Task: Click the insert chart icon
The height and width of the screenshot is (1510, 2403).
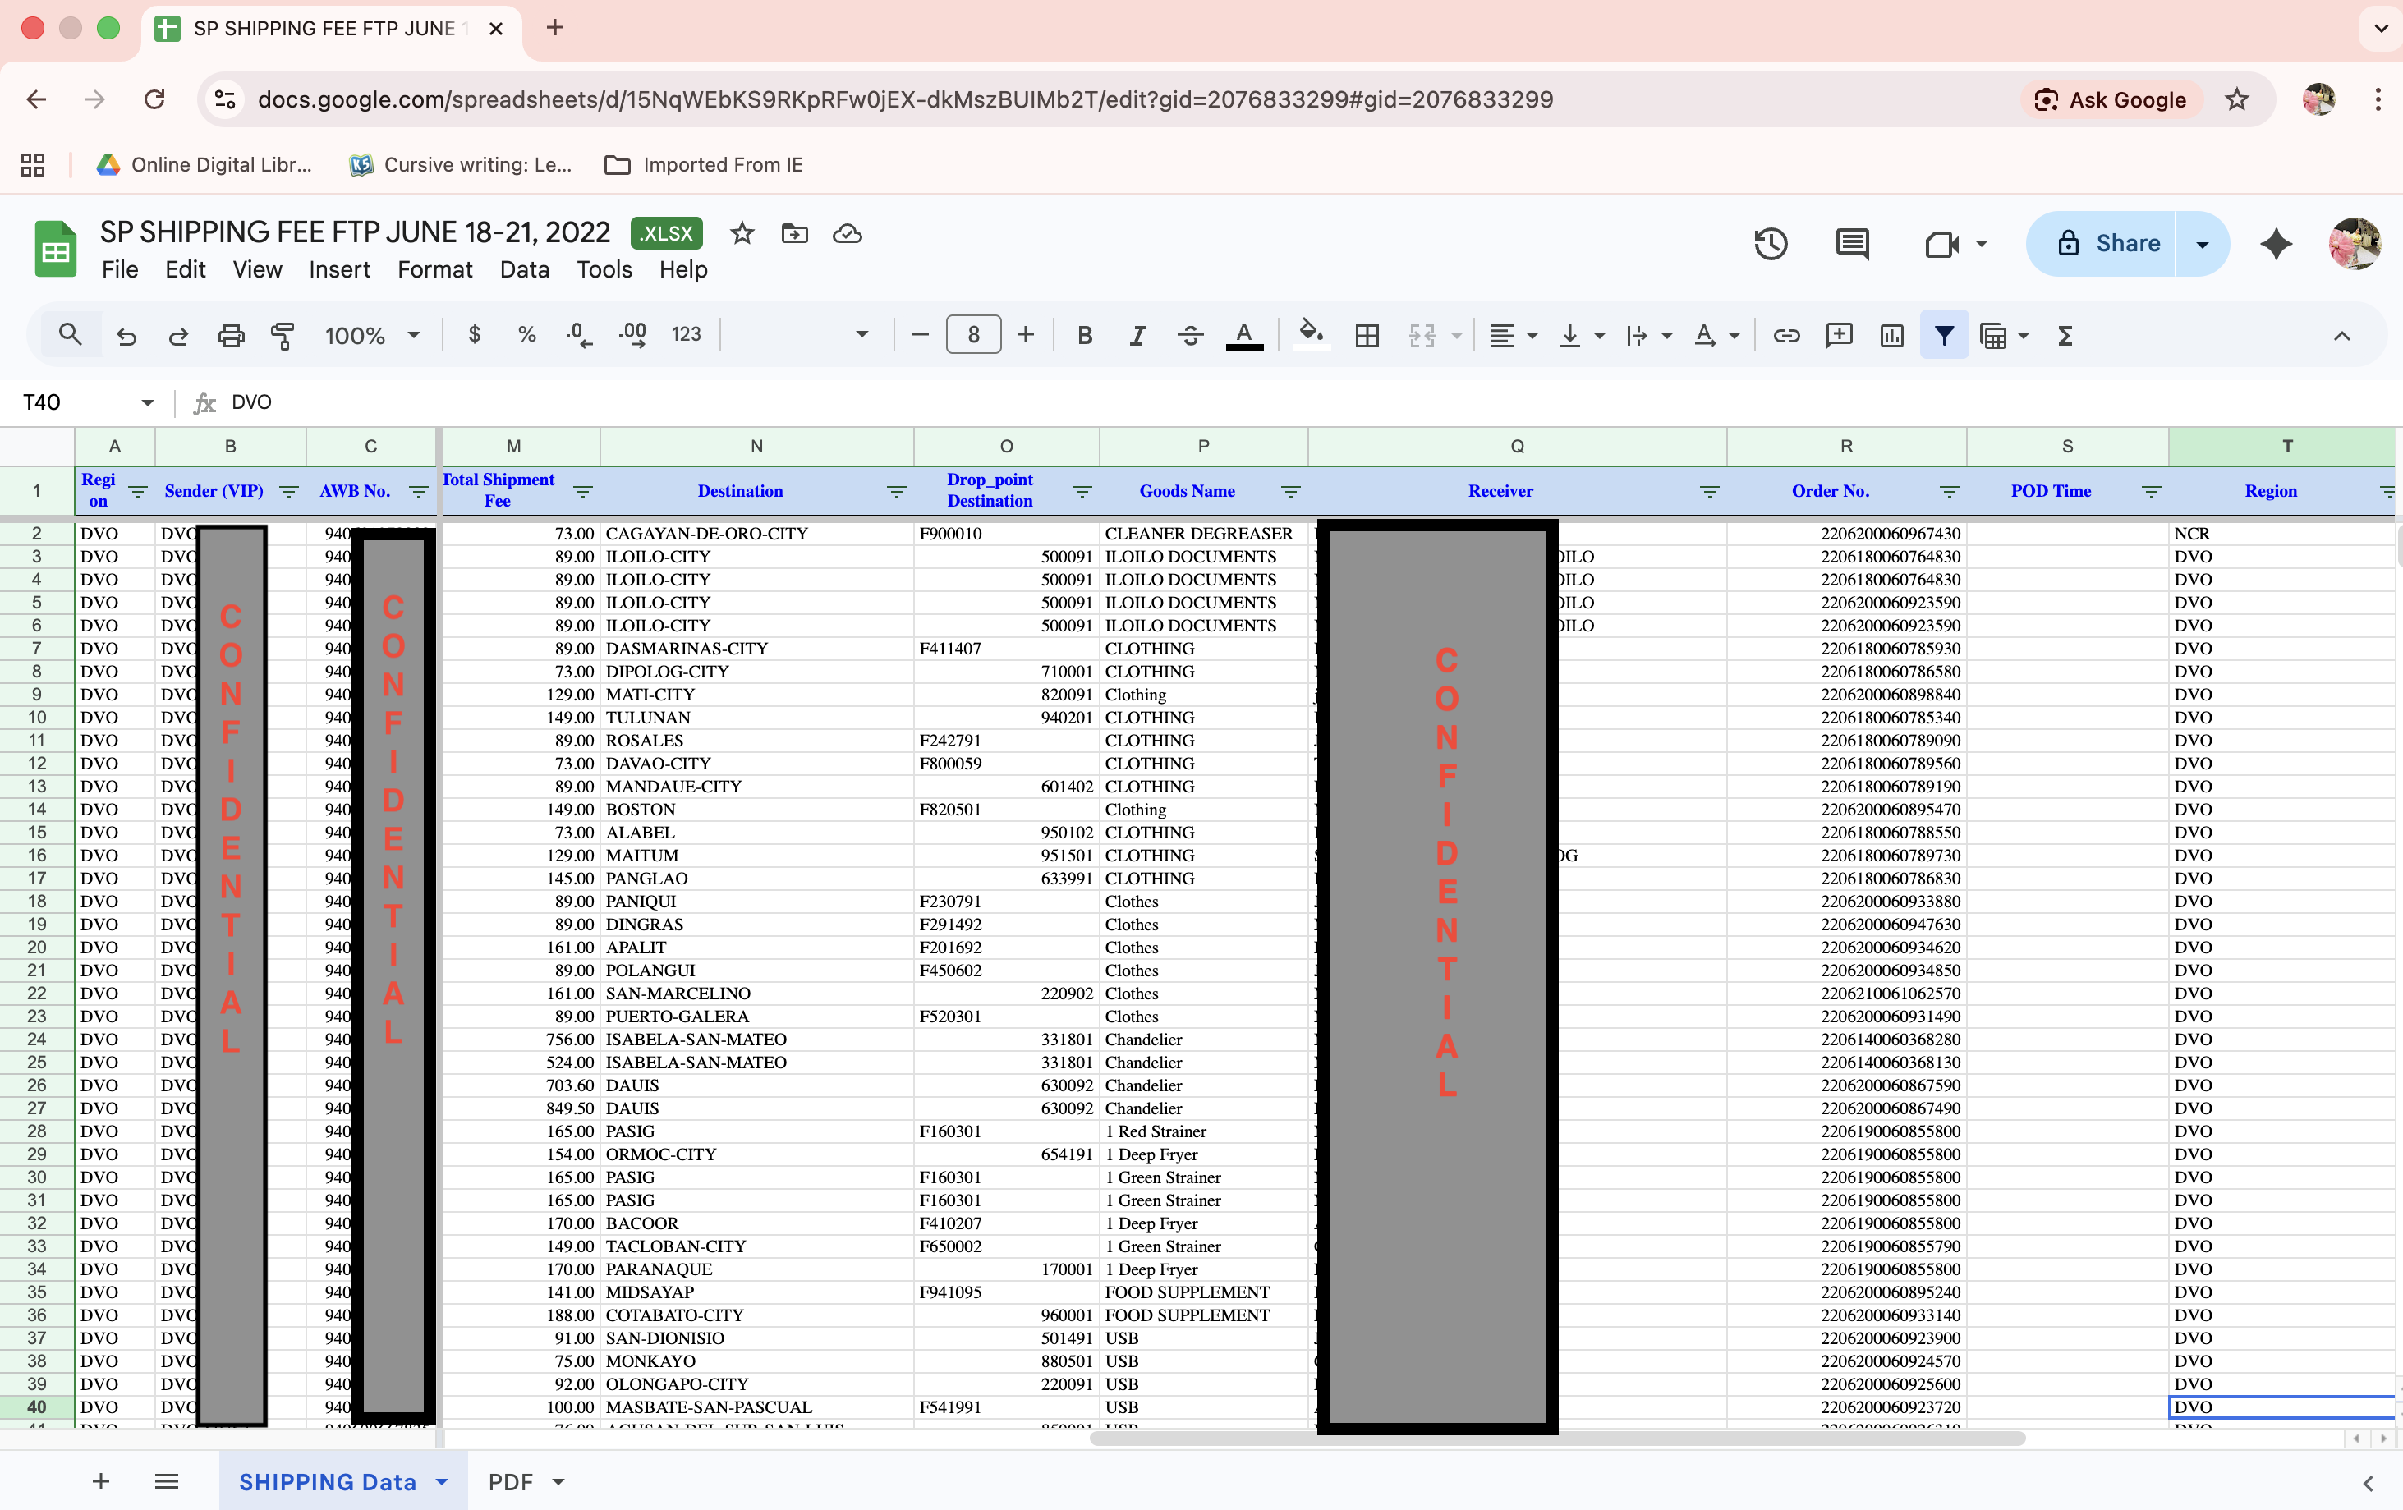Action: [1891, 335]
